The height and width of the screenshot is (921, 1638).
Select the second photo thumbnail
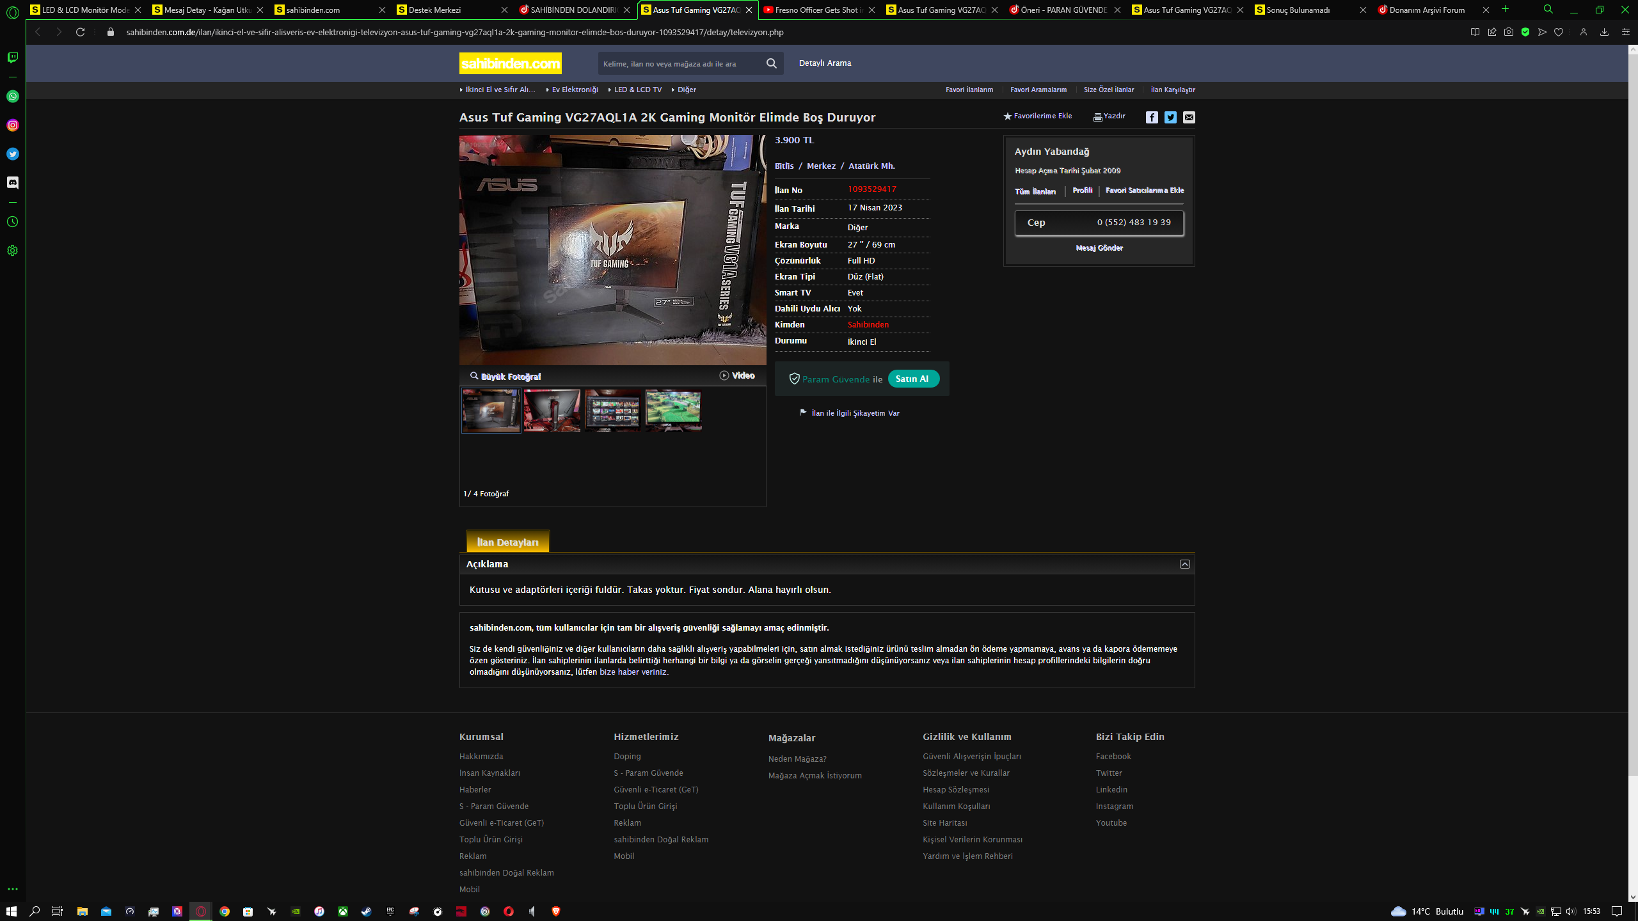point(552,411)
